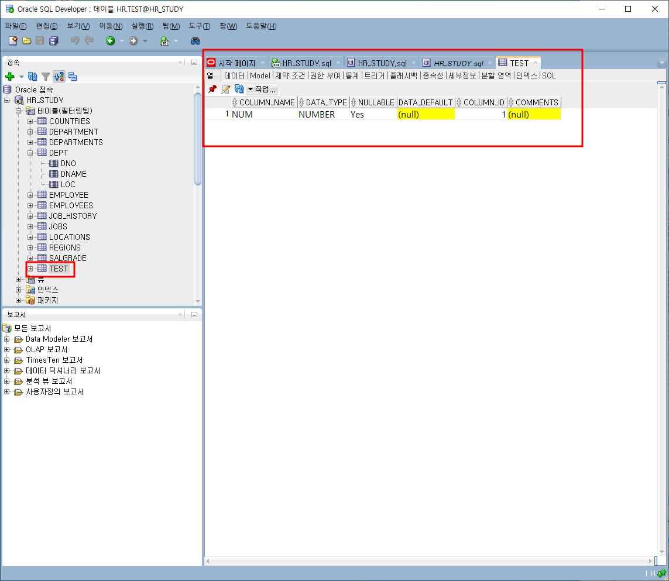The image size is (669, 581).
Task: Open the 제약 조건 sub-tab
Action: click(290, 75)
